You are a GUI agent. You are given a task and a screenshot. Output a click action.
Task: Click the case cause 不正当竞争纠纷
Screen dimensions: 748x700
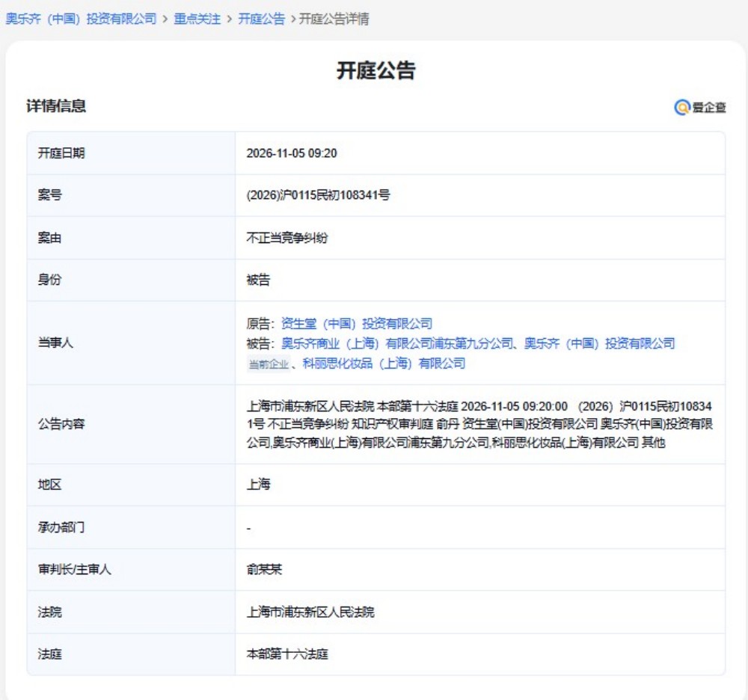(286, 238)
